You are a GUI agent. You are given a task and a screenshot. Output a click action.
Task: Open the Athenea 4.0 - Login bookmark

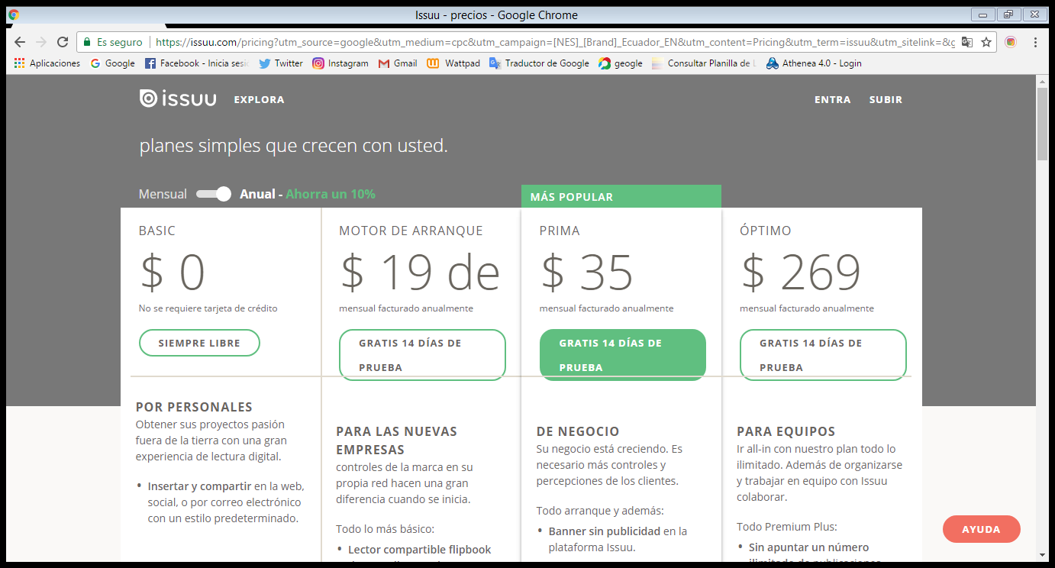tap(814, 63)
